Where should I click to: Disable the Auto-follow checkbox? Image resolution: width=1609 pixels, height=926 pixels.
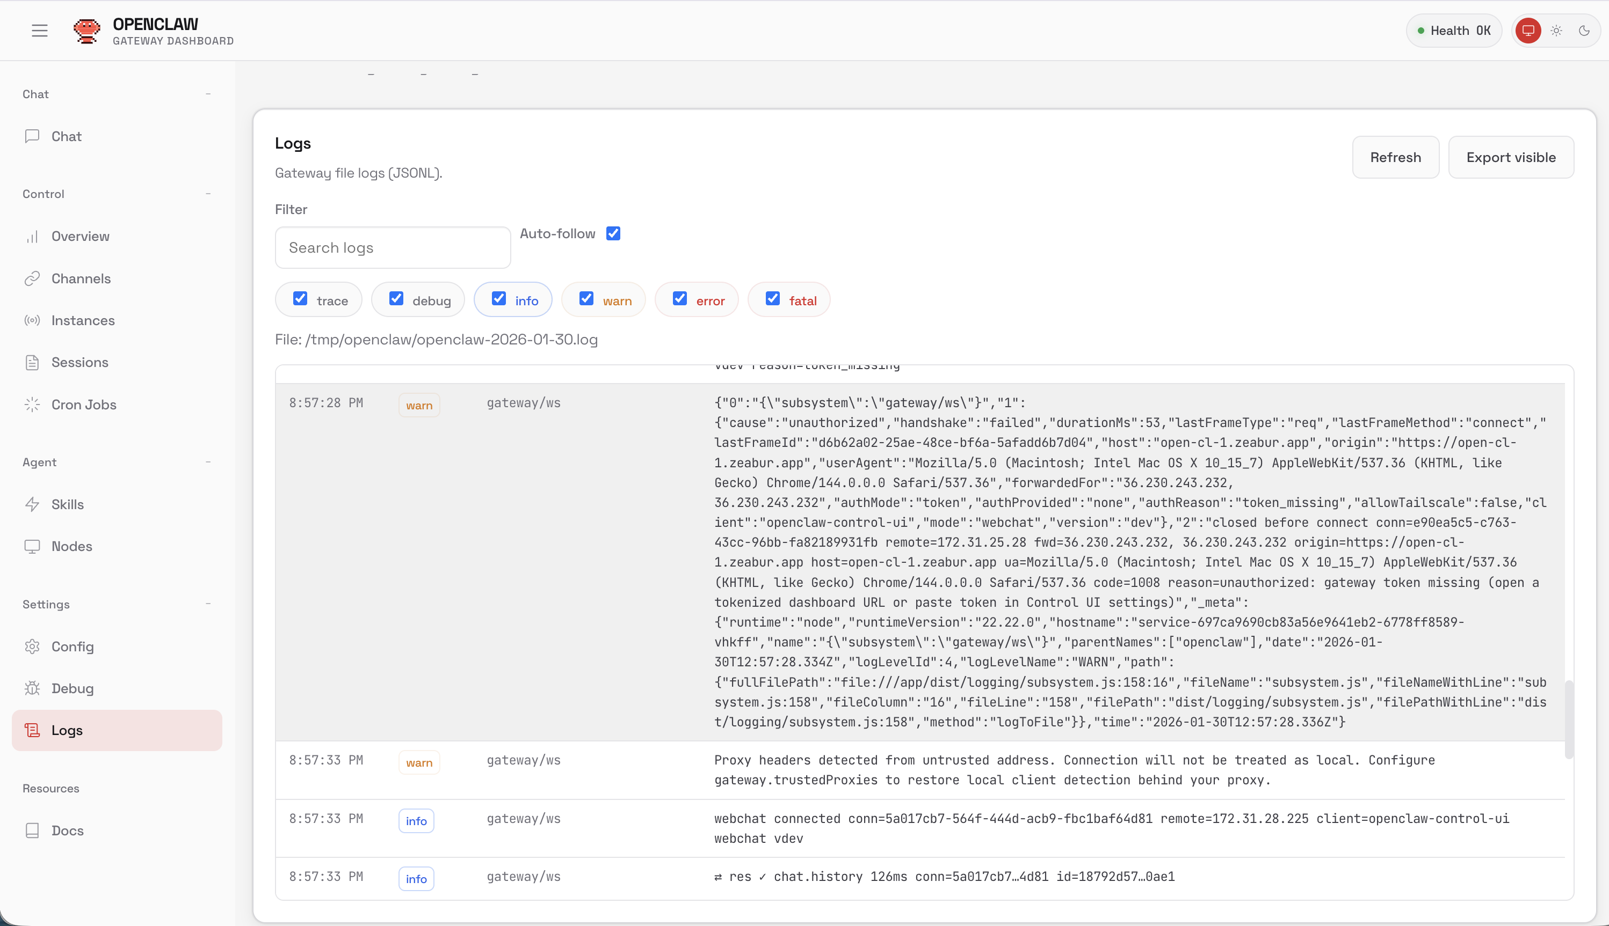coord(613,233)
